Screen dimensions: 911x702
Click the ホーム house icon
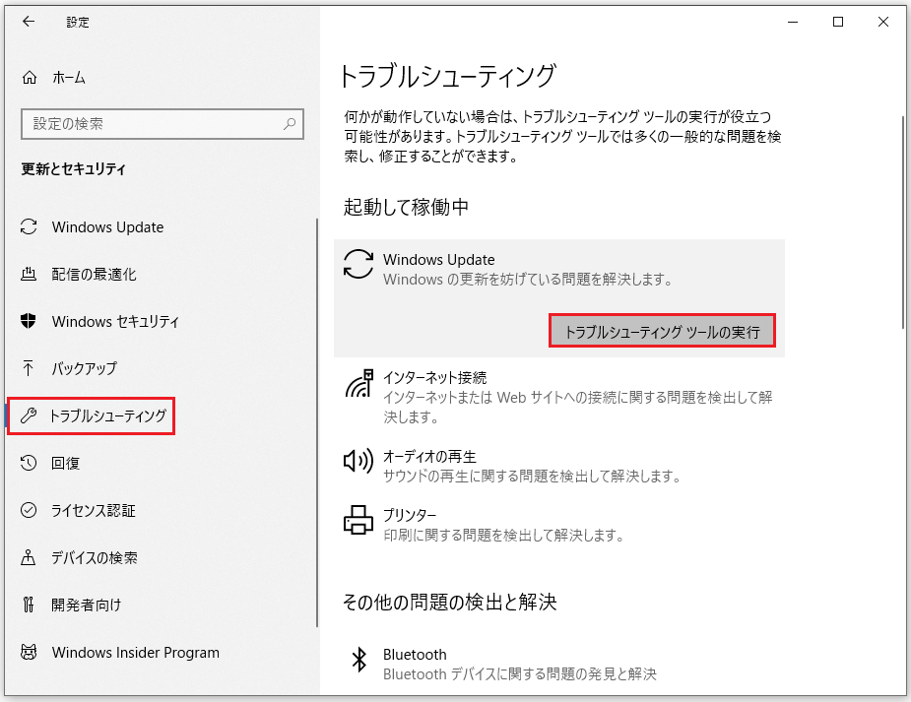coord(30,78)
